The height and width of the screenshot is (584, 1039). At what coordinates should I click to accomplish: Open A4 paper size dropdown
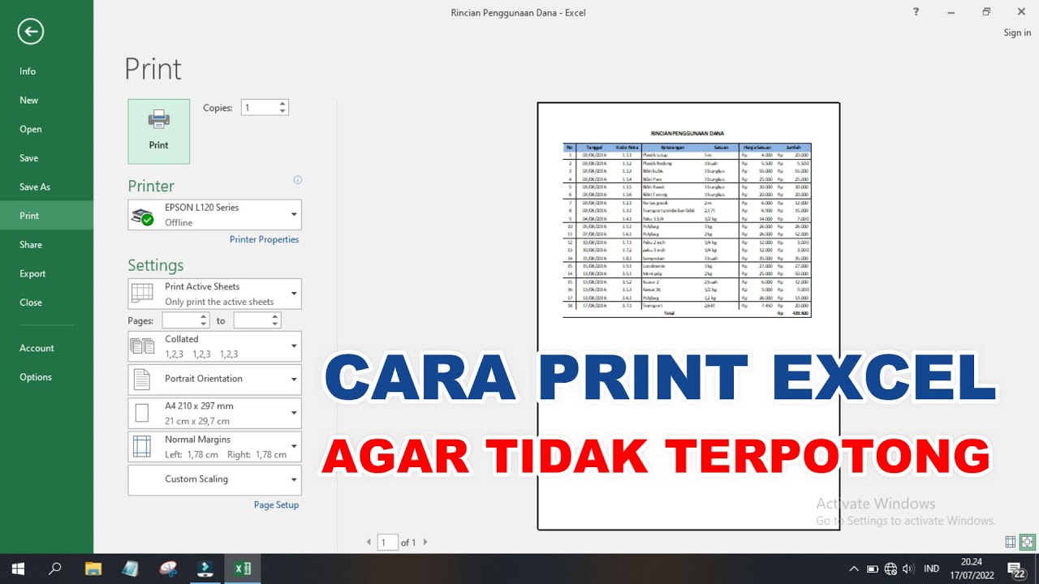click(x=214, y=413)
